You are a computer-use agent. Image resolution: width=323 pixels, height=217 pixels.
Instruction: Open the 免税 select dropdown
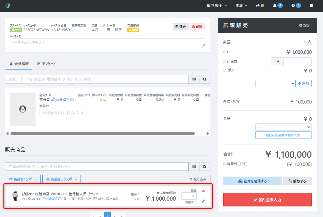click(283, 127)
